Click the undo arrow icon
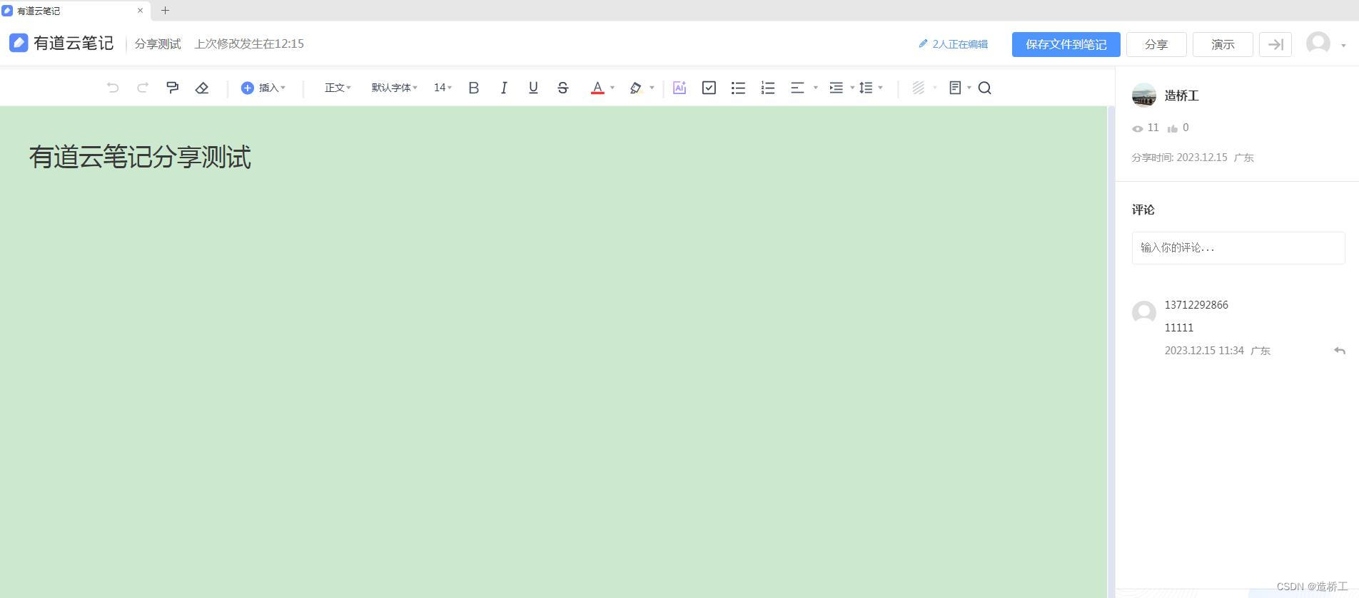Viewport: 1359px width, 598px height. point(113,88)
